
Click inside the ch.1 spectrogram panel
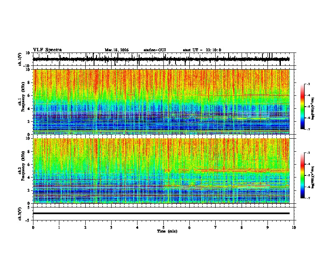pos(161,102)
